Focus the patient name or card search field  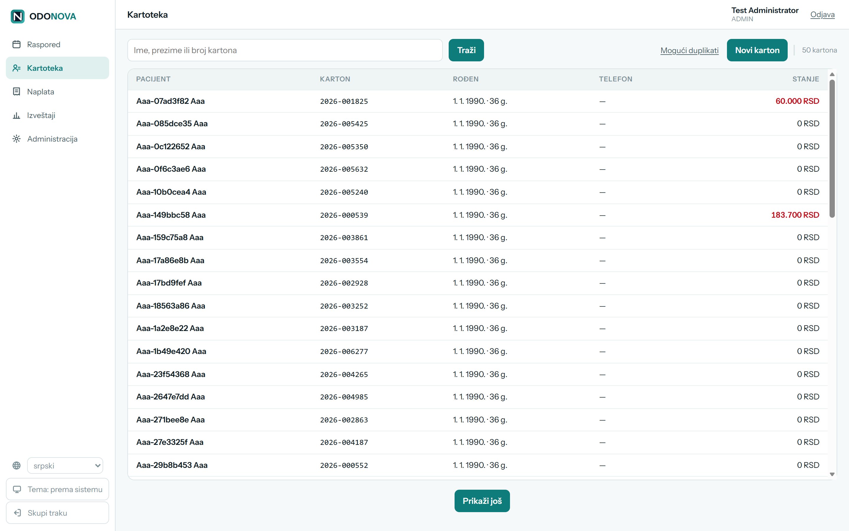285,50
